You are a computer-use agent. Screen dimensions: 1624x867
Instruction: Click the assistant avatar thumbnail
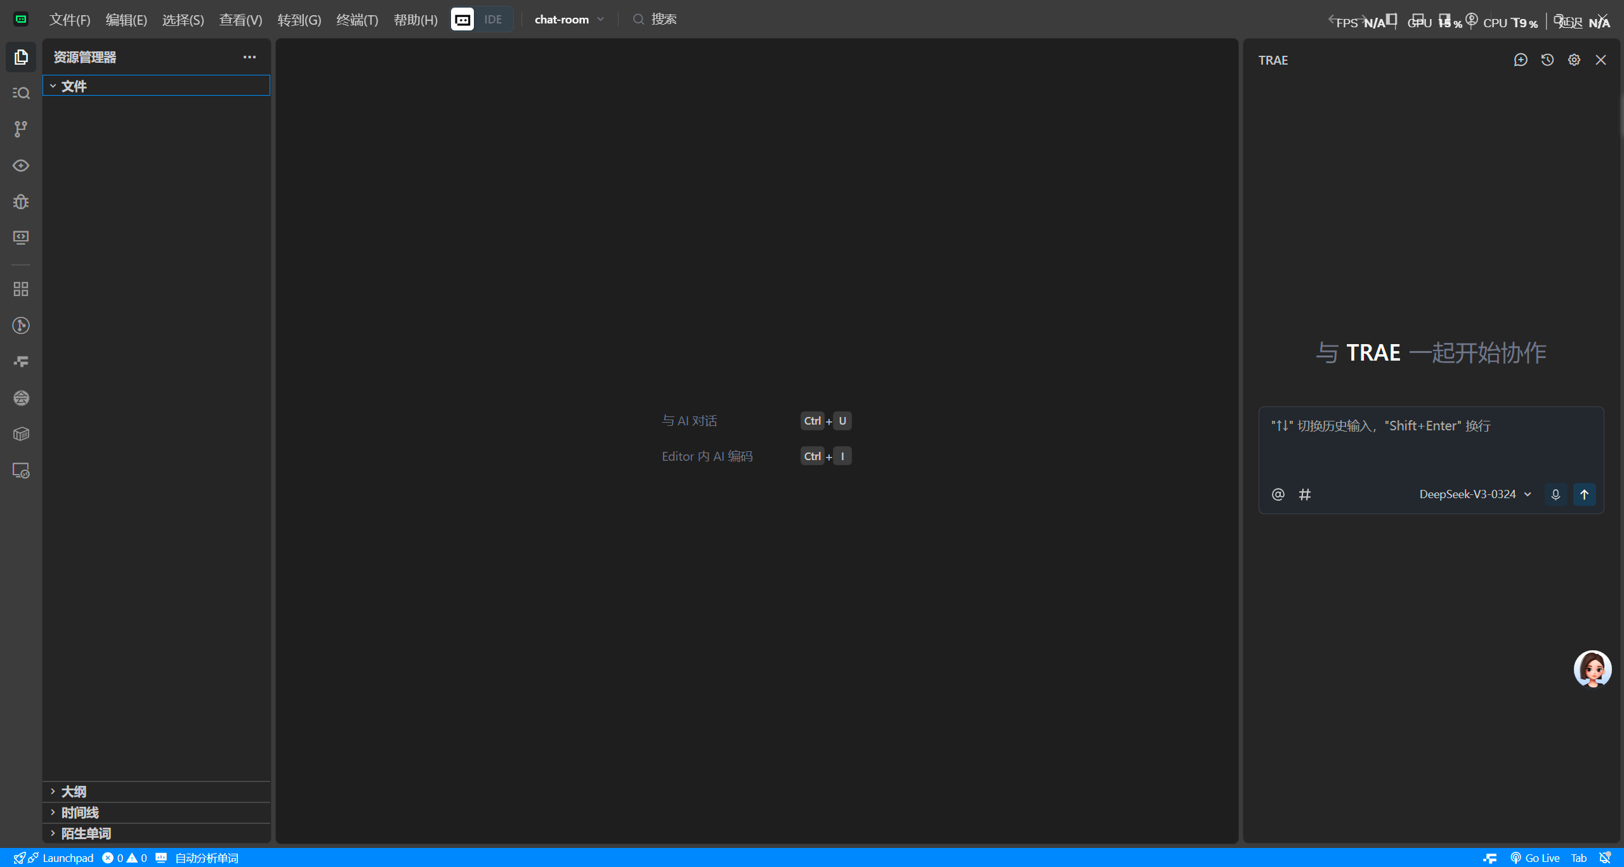(1592, 669)
